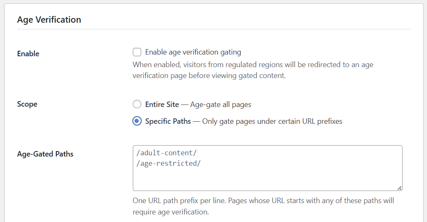Click the 'Age-Gated Paths' field label
Viewport: 427px width, 222px height.
pos(45,154)
